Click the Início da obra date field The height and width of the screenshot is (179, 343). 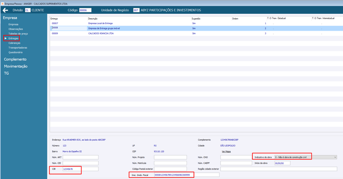(283, 163)
